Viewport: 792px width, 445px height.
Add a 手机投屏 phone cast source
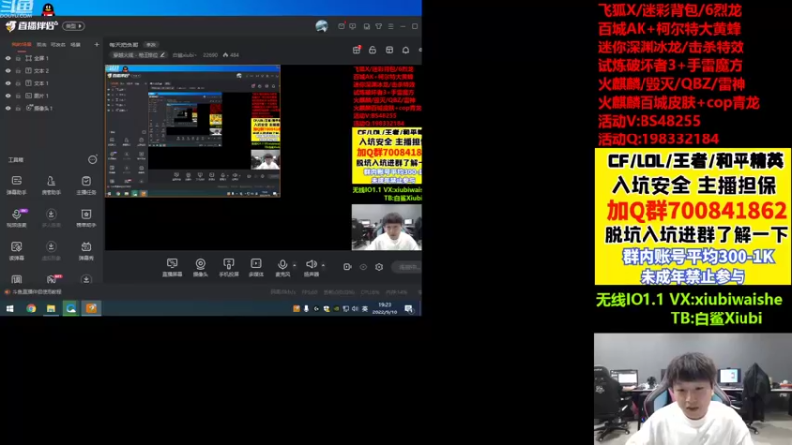pos(229,267)
